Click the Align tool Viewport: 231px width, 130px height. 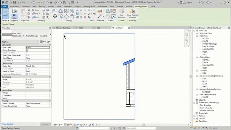(x=55, y=11)
